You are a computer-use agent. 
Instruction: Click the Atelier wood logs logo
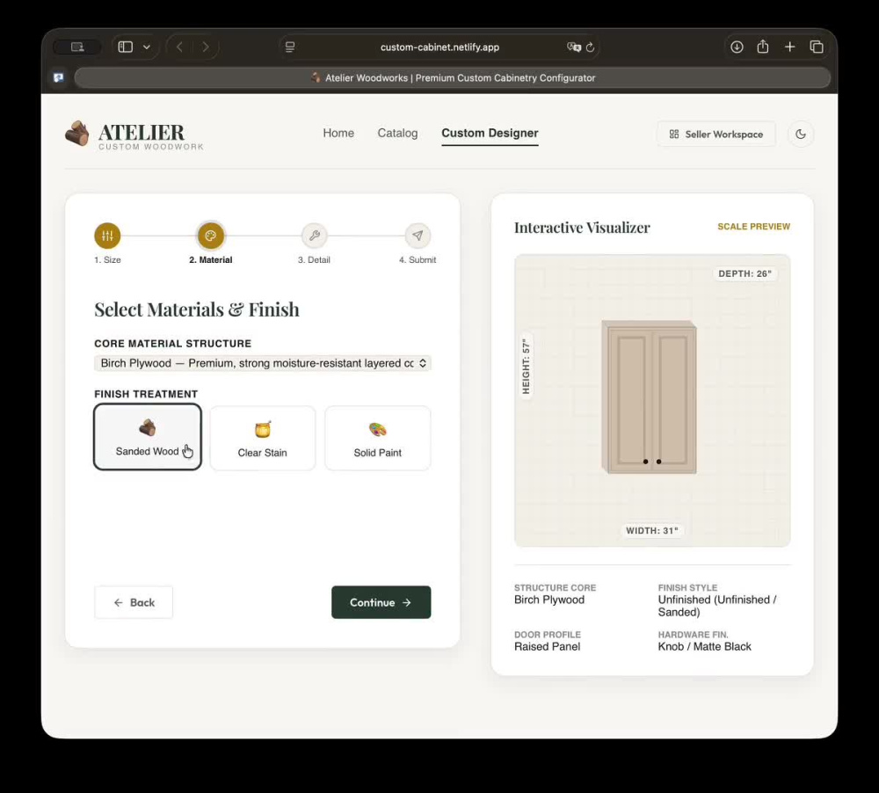[76, 134]
